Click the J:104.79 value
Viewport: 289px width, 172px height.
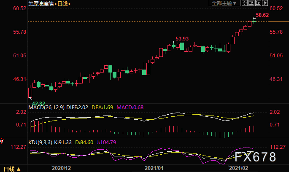pyautogui.click(x=106, y=142)
